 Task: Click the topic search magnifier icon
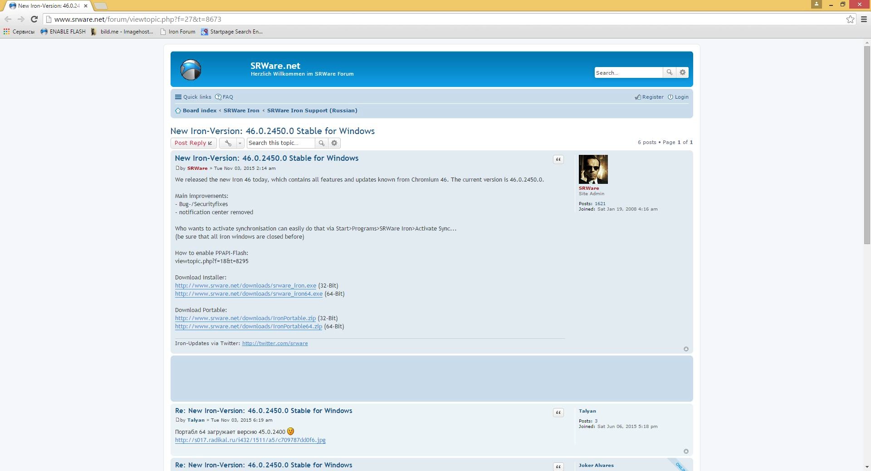pos(321,143)
